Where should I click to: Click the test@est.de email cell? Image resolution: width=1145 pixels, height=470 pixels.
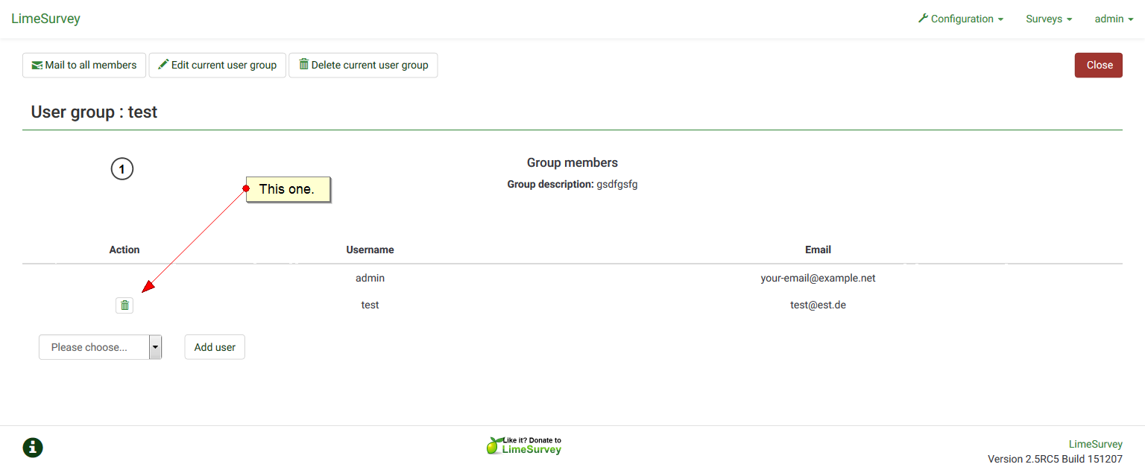click(x=818, y=305)
